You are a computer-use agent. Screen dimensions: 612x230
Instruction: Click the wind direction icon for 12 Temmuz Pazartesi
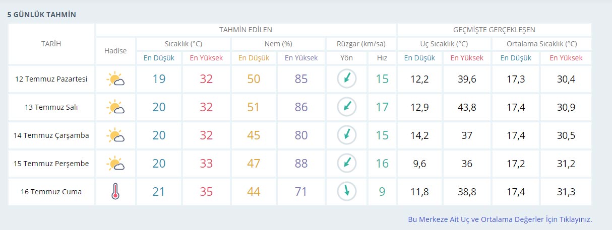[x=347, y=79]
